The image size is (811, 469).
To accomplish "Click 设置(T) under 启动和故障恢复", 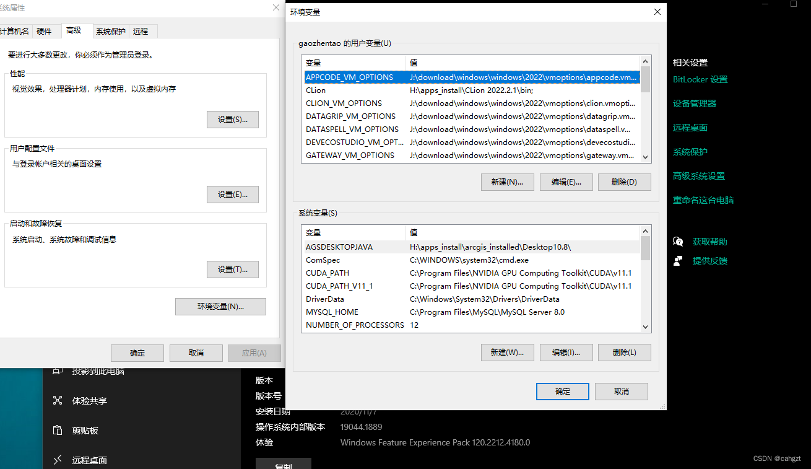I will click(x=233, y=269).
